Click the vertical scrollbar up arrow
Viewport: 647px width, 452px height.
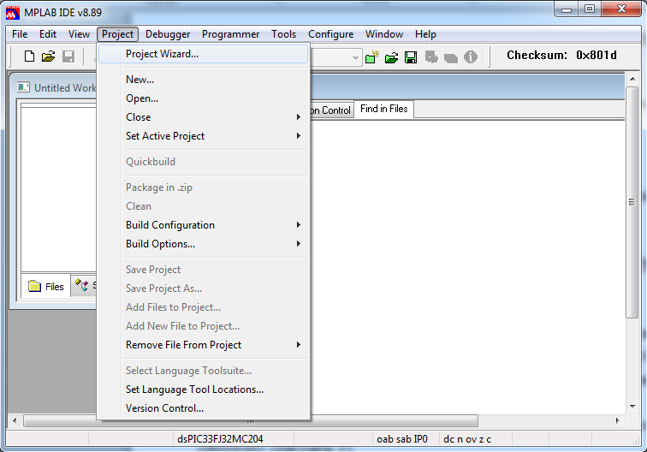[632, 79]
